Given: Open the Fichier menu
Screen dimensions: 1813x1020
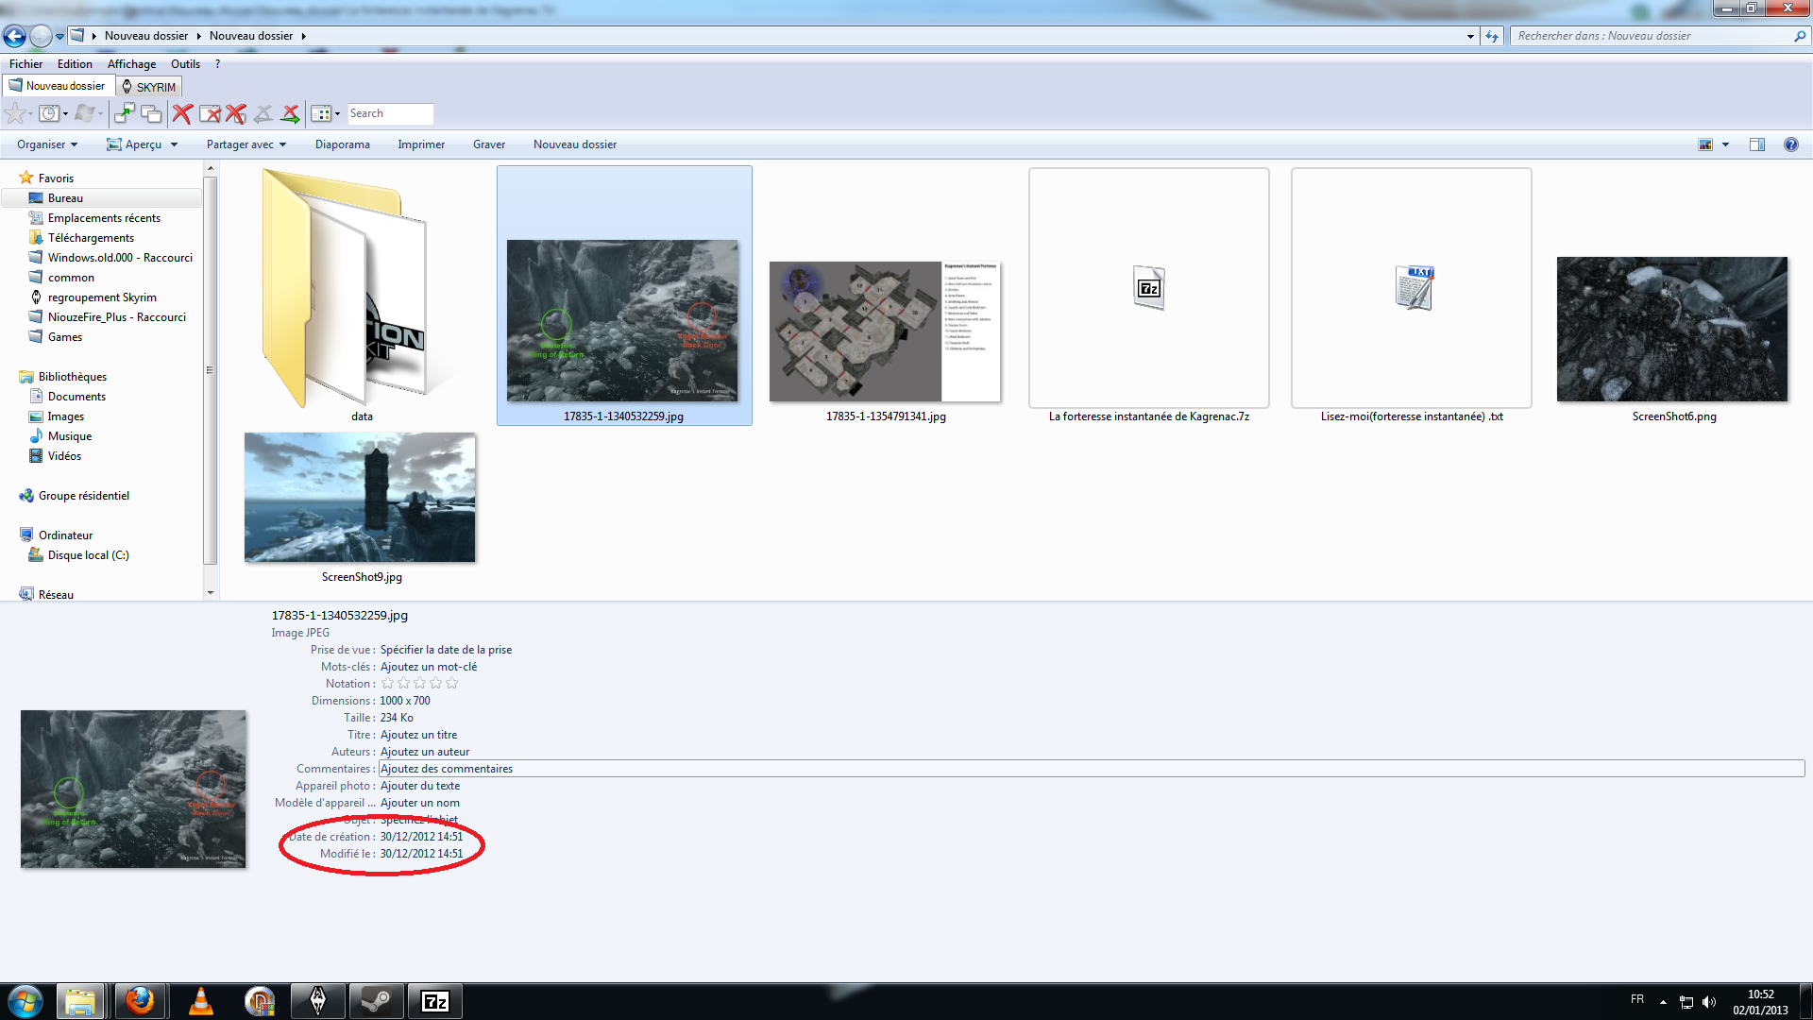Looking at the screenshot, I should pos(26,64).
